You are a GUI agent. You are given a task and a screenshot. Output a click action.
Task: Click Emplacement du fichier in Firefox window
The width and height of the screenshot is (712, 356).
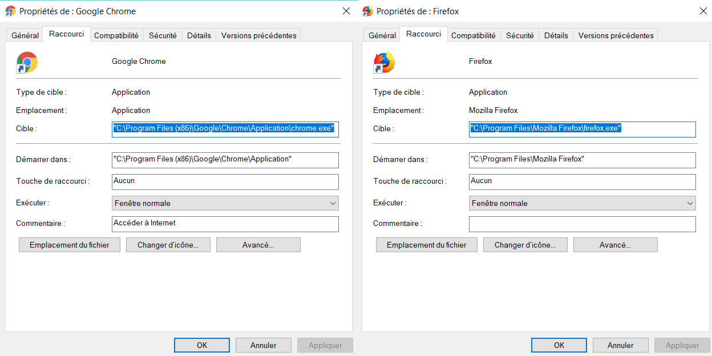427,245
